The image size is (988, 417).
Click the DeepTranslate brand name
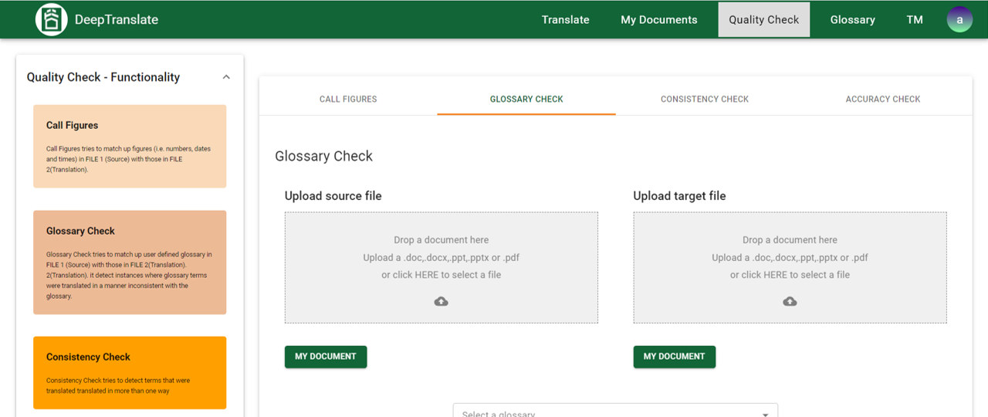[x=117, y=19]
